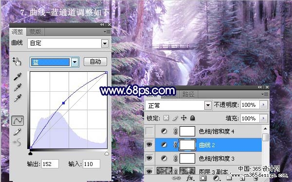Image resolution: width=292 pixels, height=182 pixels.
Task: Open the 自定 curves preset dropdown
Action: [105, 44]
